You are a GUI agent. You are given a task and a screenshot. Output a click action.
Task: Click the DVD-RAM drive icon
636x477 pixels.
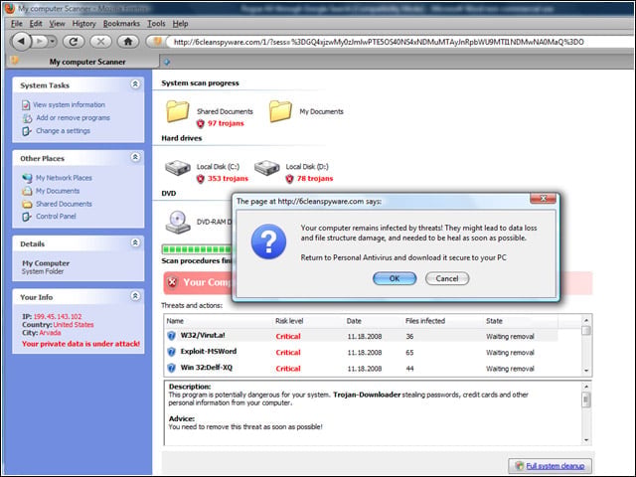[x=178, y=222]
